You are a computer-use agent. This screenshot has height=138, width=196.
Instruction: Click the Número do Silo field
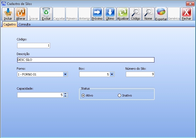(140, 74)
